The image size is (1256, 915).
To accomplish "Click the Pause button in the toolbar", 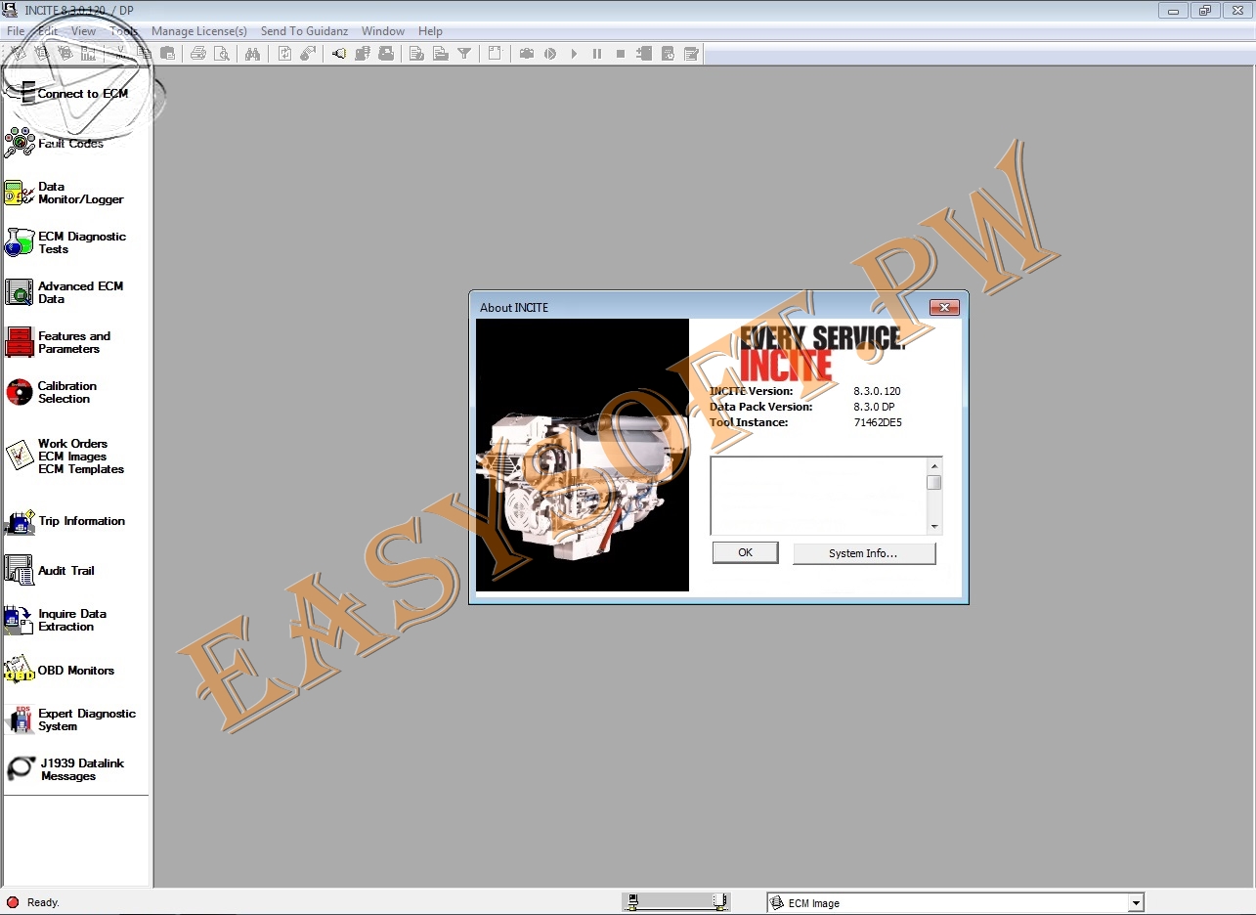I will coord(597,54).
